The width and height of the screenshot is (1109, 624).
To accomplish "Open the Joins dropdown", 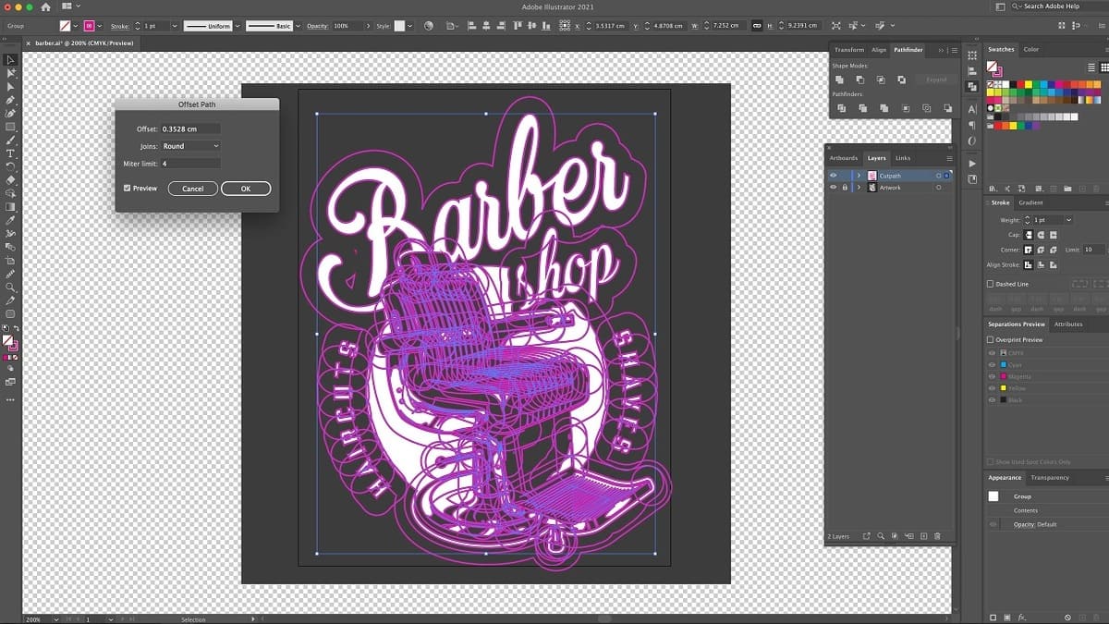I will coord(189,144).
